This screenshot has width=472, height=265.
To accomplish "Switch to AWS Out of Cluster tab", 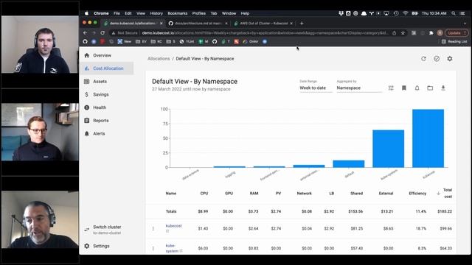I will (x=263, y=23).
